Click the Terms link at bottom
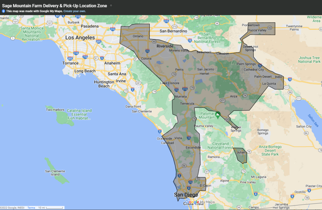This screenshot has height=210, width=322. click(31, 208)
